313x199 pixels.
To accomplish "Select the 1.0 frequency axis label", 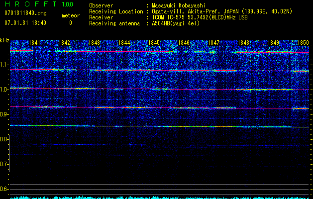I will pos(4,90).
